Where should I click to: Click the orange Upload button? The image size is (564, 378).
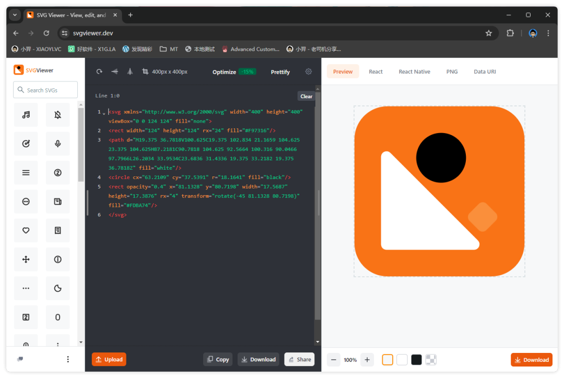coord(109,359)
